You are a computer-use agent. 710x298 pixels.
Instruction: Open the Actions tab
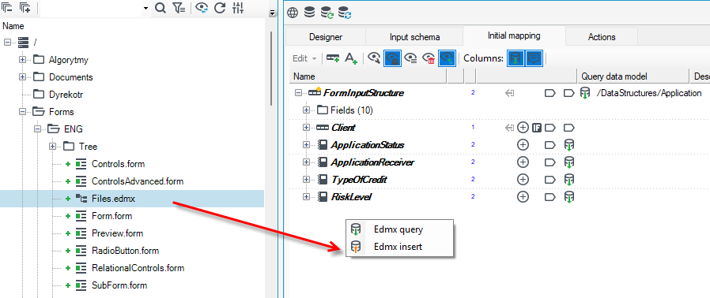602,37
